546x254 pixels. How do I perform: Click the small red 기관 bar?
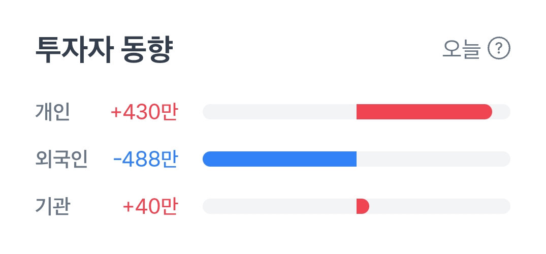[363, 206]
